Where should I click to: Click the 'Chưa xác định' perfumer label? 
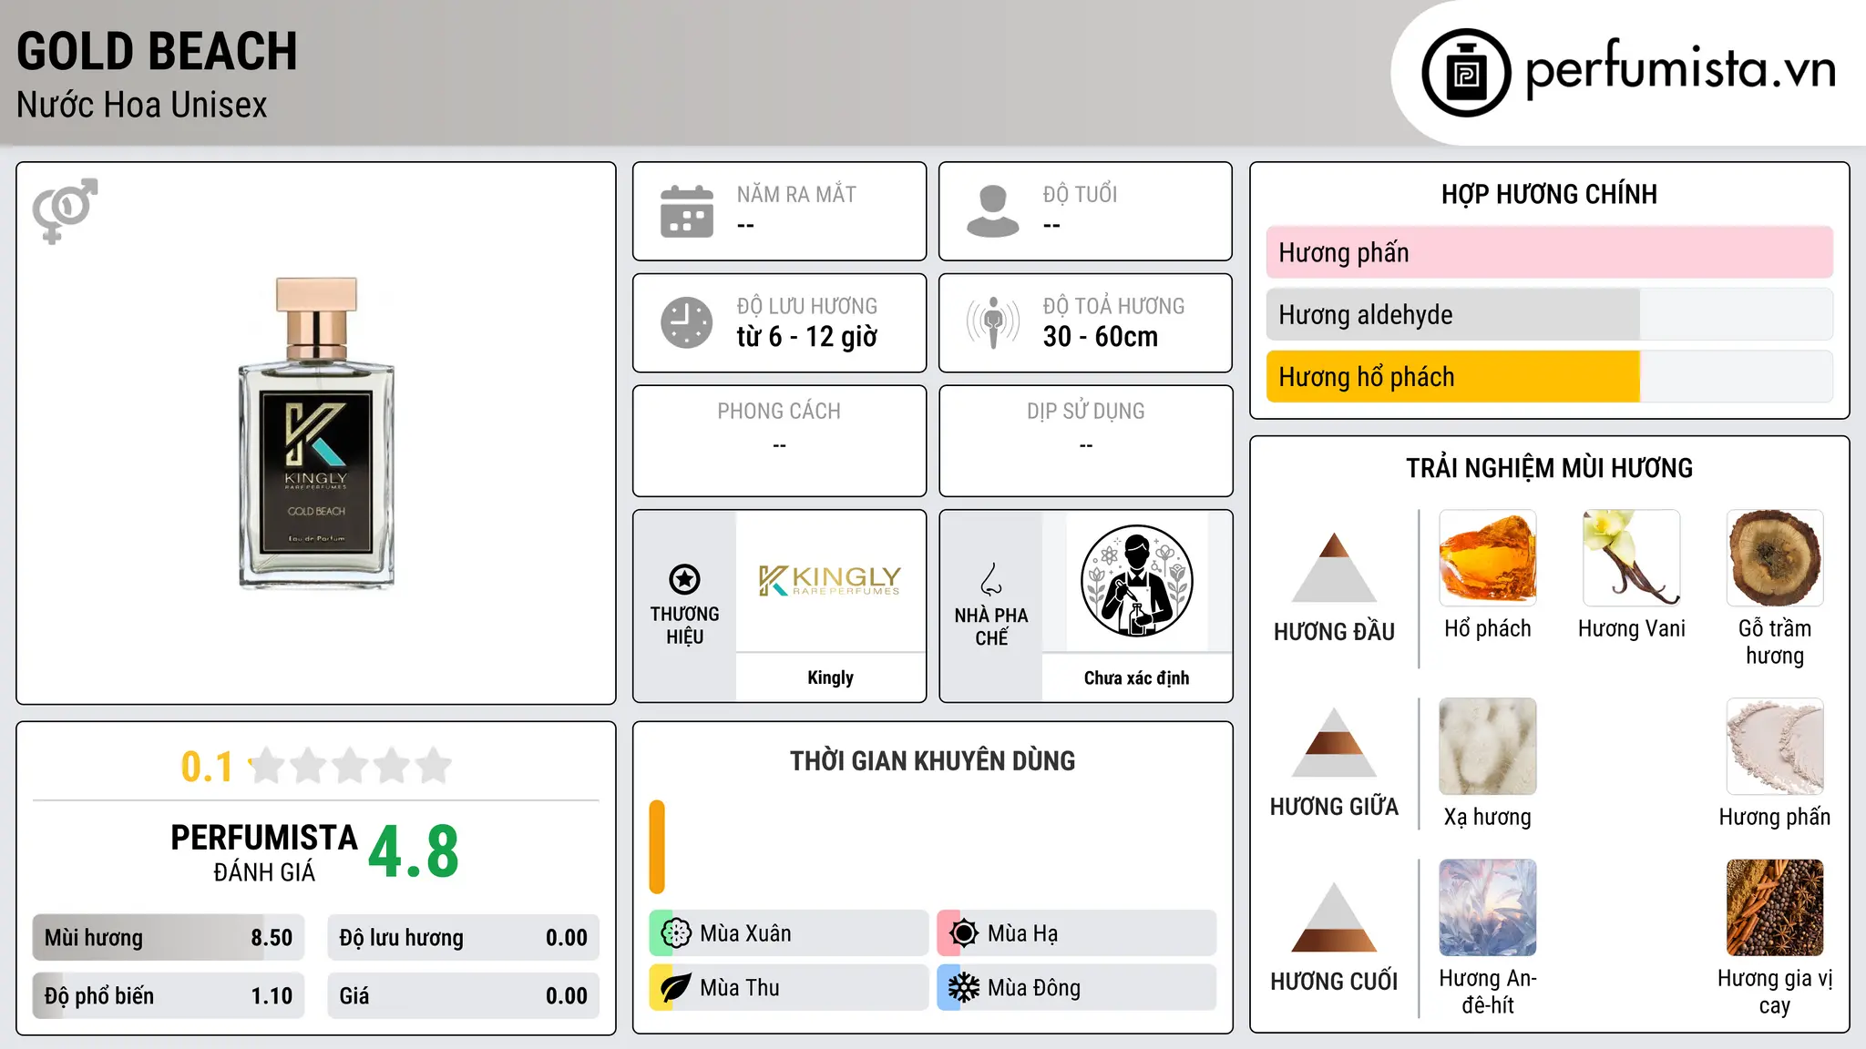(x=1136, y=677)
